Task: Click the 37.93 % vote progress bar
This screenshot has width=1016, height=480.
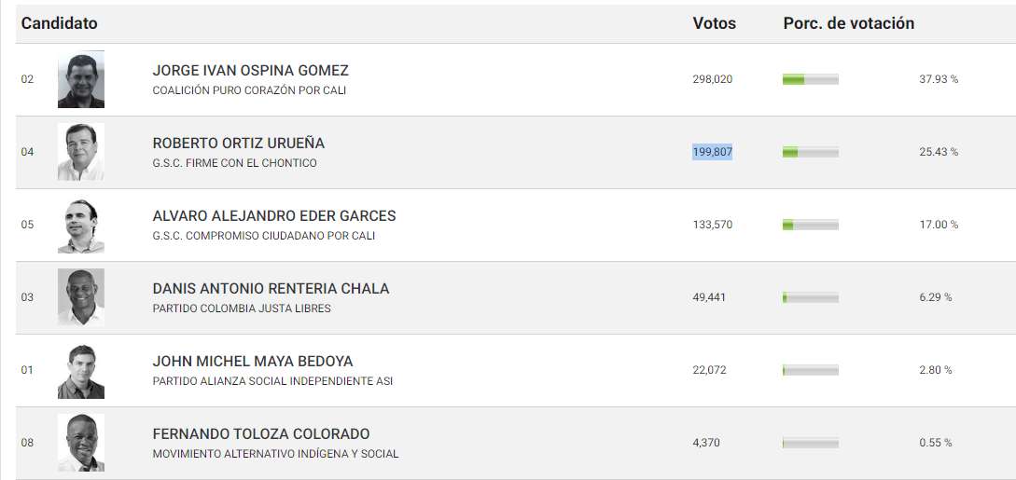Action: click(x=810, y=79)
